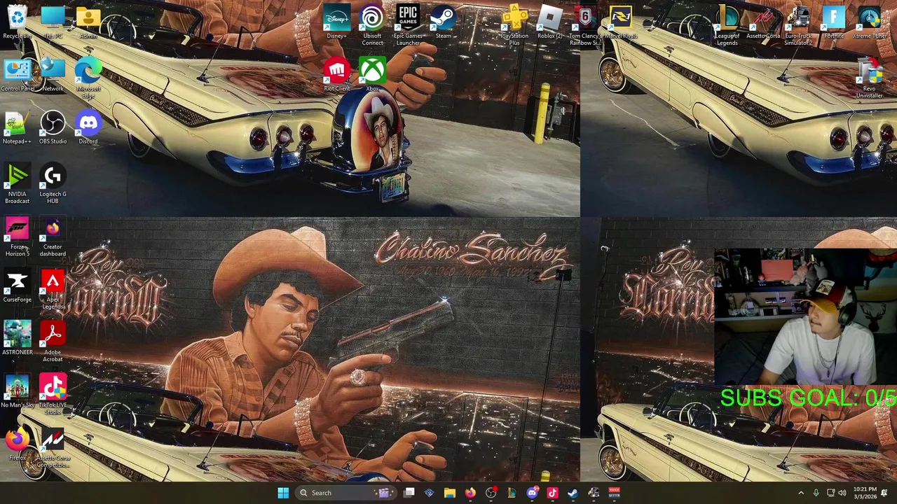Open the Steam desktop shortcut
This screenshot has width=897, height=504.
[x=443, y=22]
